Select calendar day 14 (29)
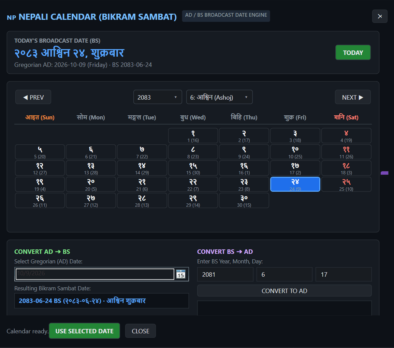394x348 pixels. (142, 168)
